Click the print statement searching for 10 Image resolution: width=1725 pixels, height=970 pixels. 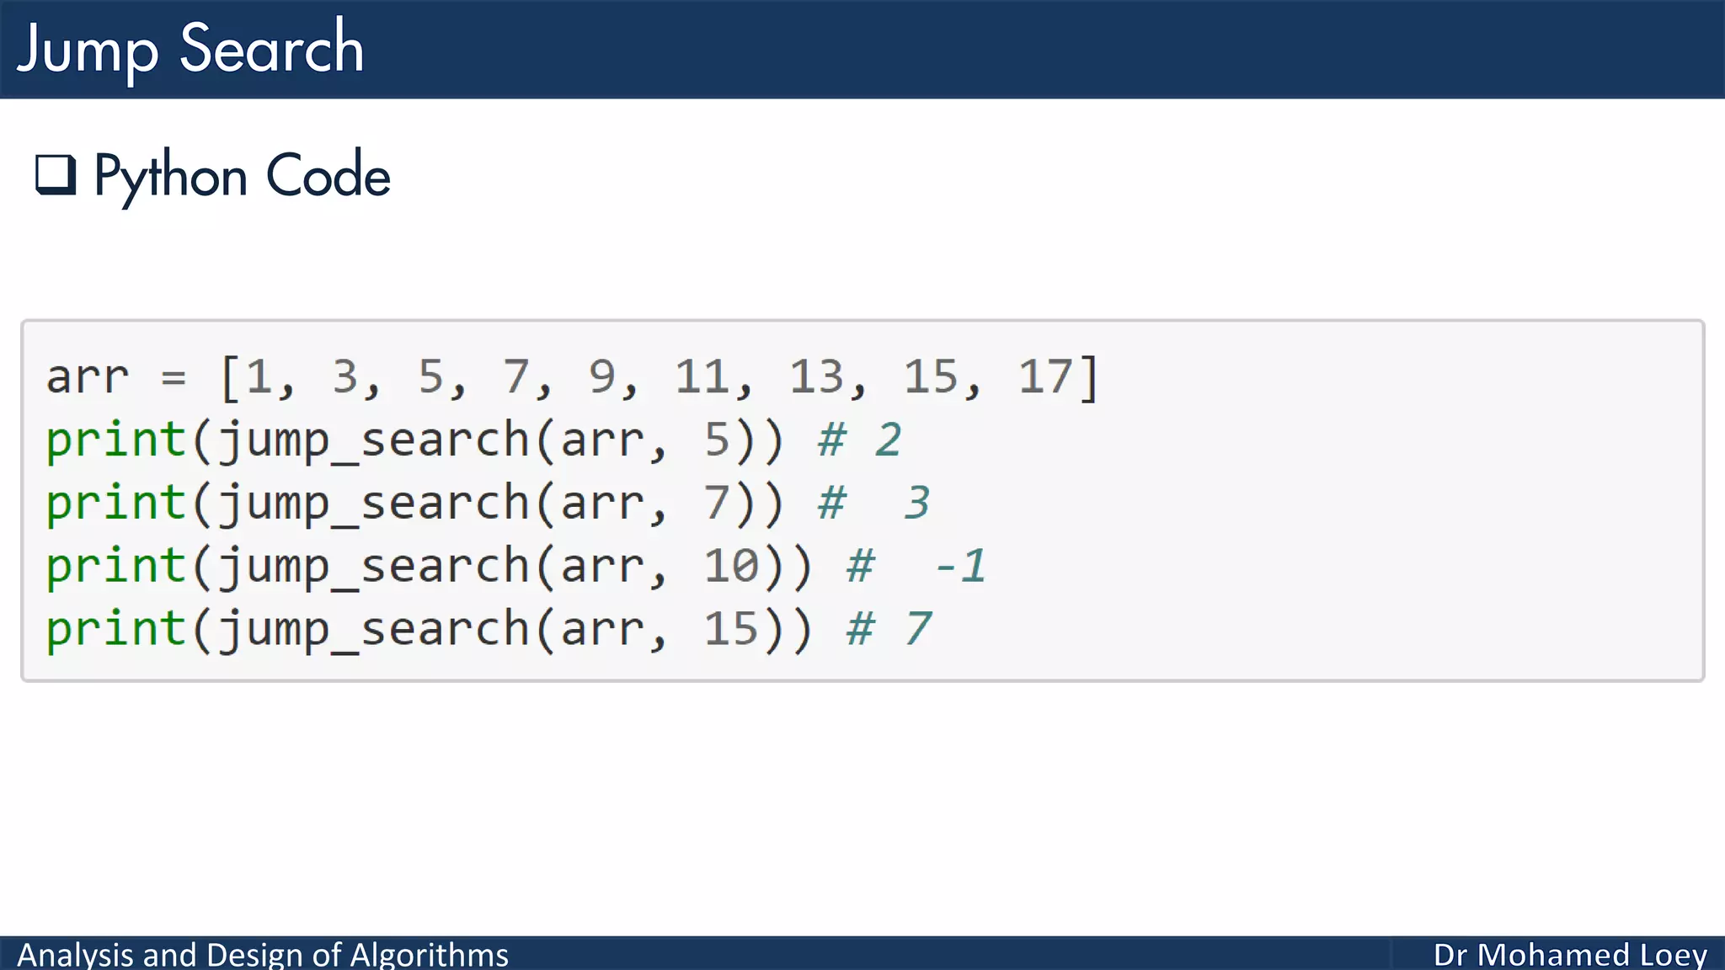(x=430, y=566)
